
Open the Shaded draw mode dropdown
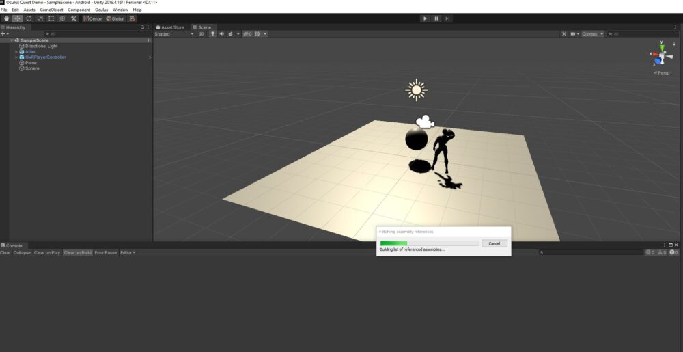[x=173, y=33]
